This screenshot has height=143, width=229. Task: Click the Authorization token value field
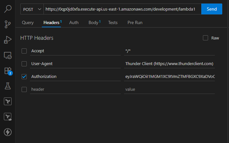coord(169,77)
